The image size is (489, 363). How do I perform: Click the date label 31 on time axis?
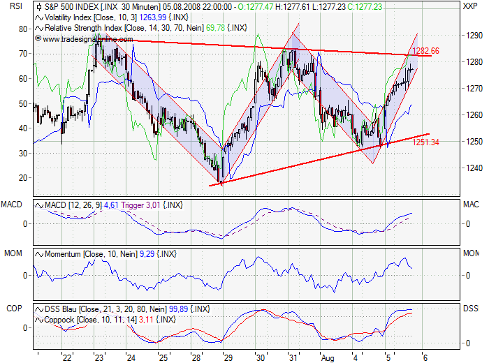pos(293,357)
